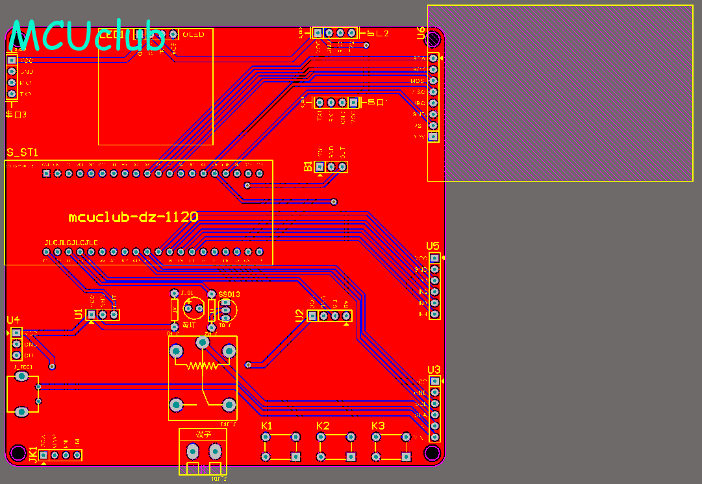Click the square pad of 串口1 header
Viewport: 702px width, 484px height.
(x=354, y=103)
